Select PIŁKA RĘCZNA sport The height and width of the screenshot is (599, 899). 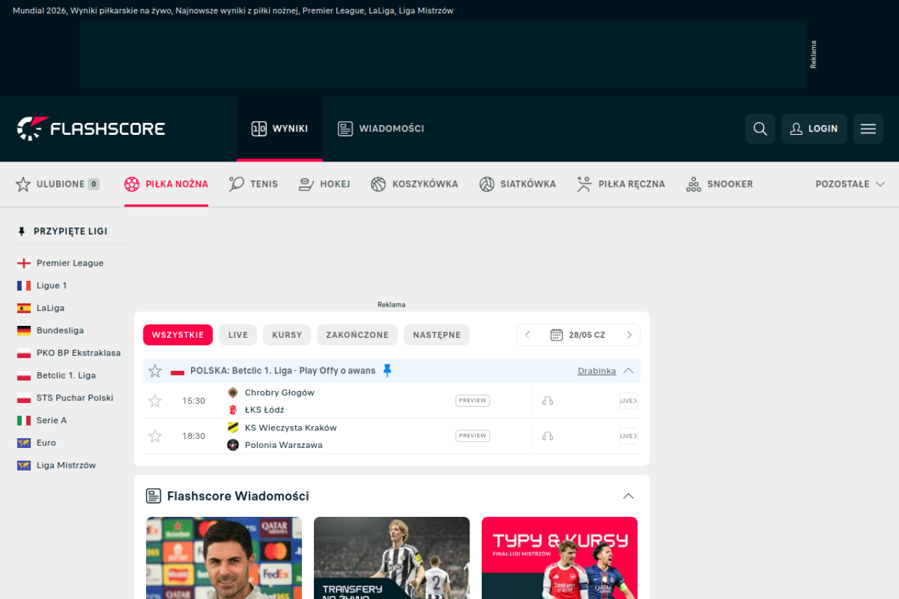coord(621,184)
